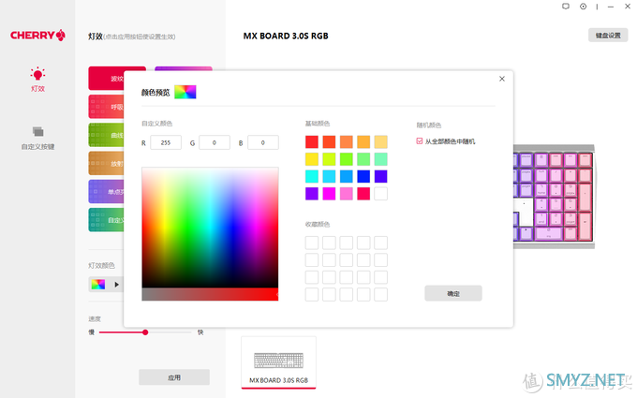Pick a color in the spectrum gradient field

point(210,228)
